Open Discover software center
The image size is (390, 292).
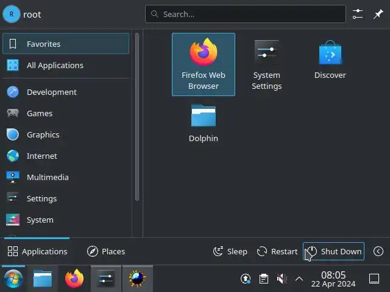pyautogui.click(x=330, y=64)
